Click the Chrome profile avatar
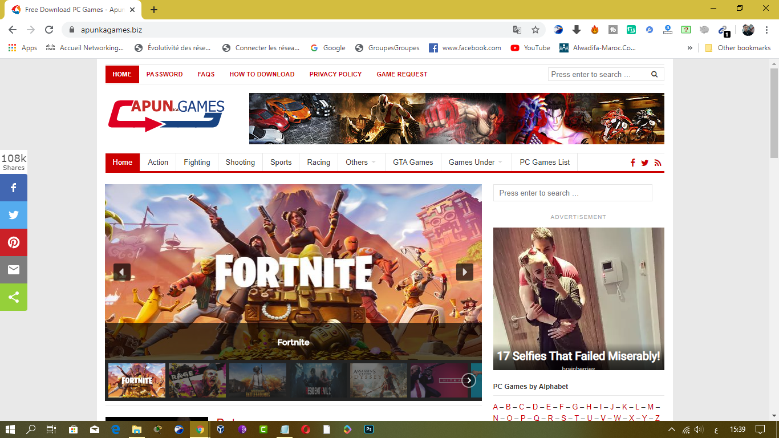Image resolution: width=779 pixels, height=438 pixels. pyautogui.click(x=748, y=30)
